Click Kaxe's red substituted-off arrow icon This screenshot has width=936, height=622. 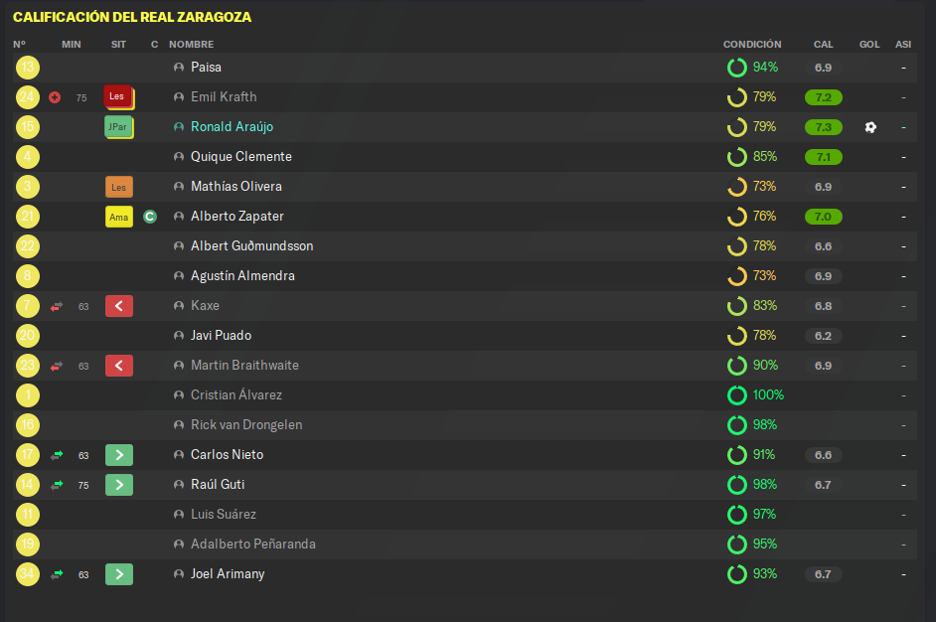pos(57,306)
